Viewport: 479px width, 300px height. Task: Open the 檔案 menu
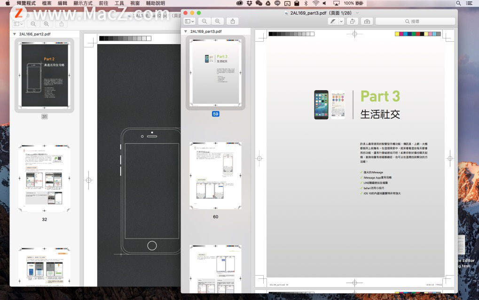click(47, 3)
